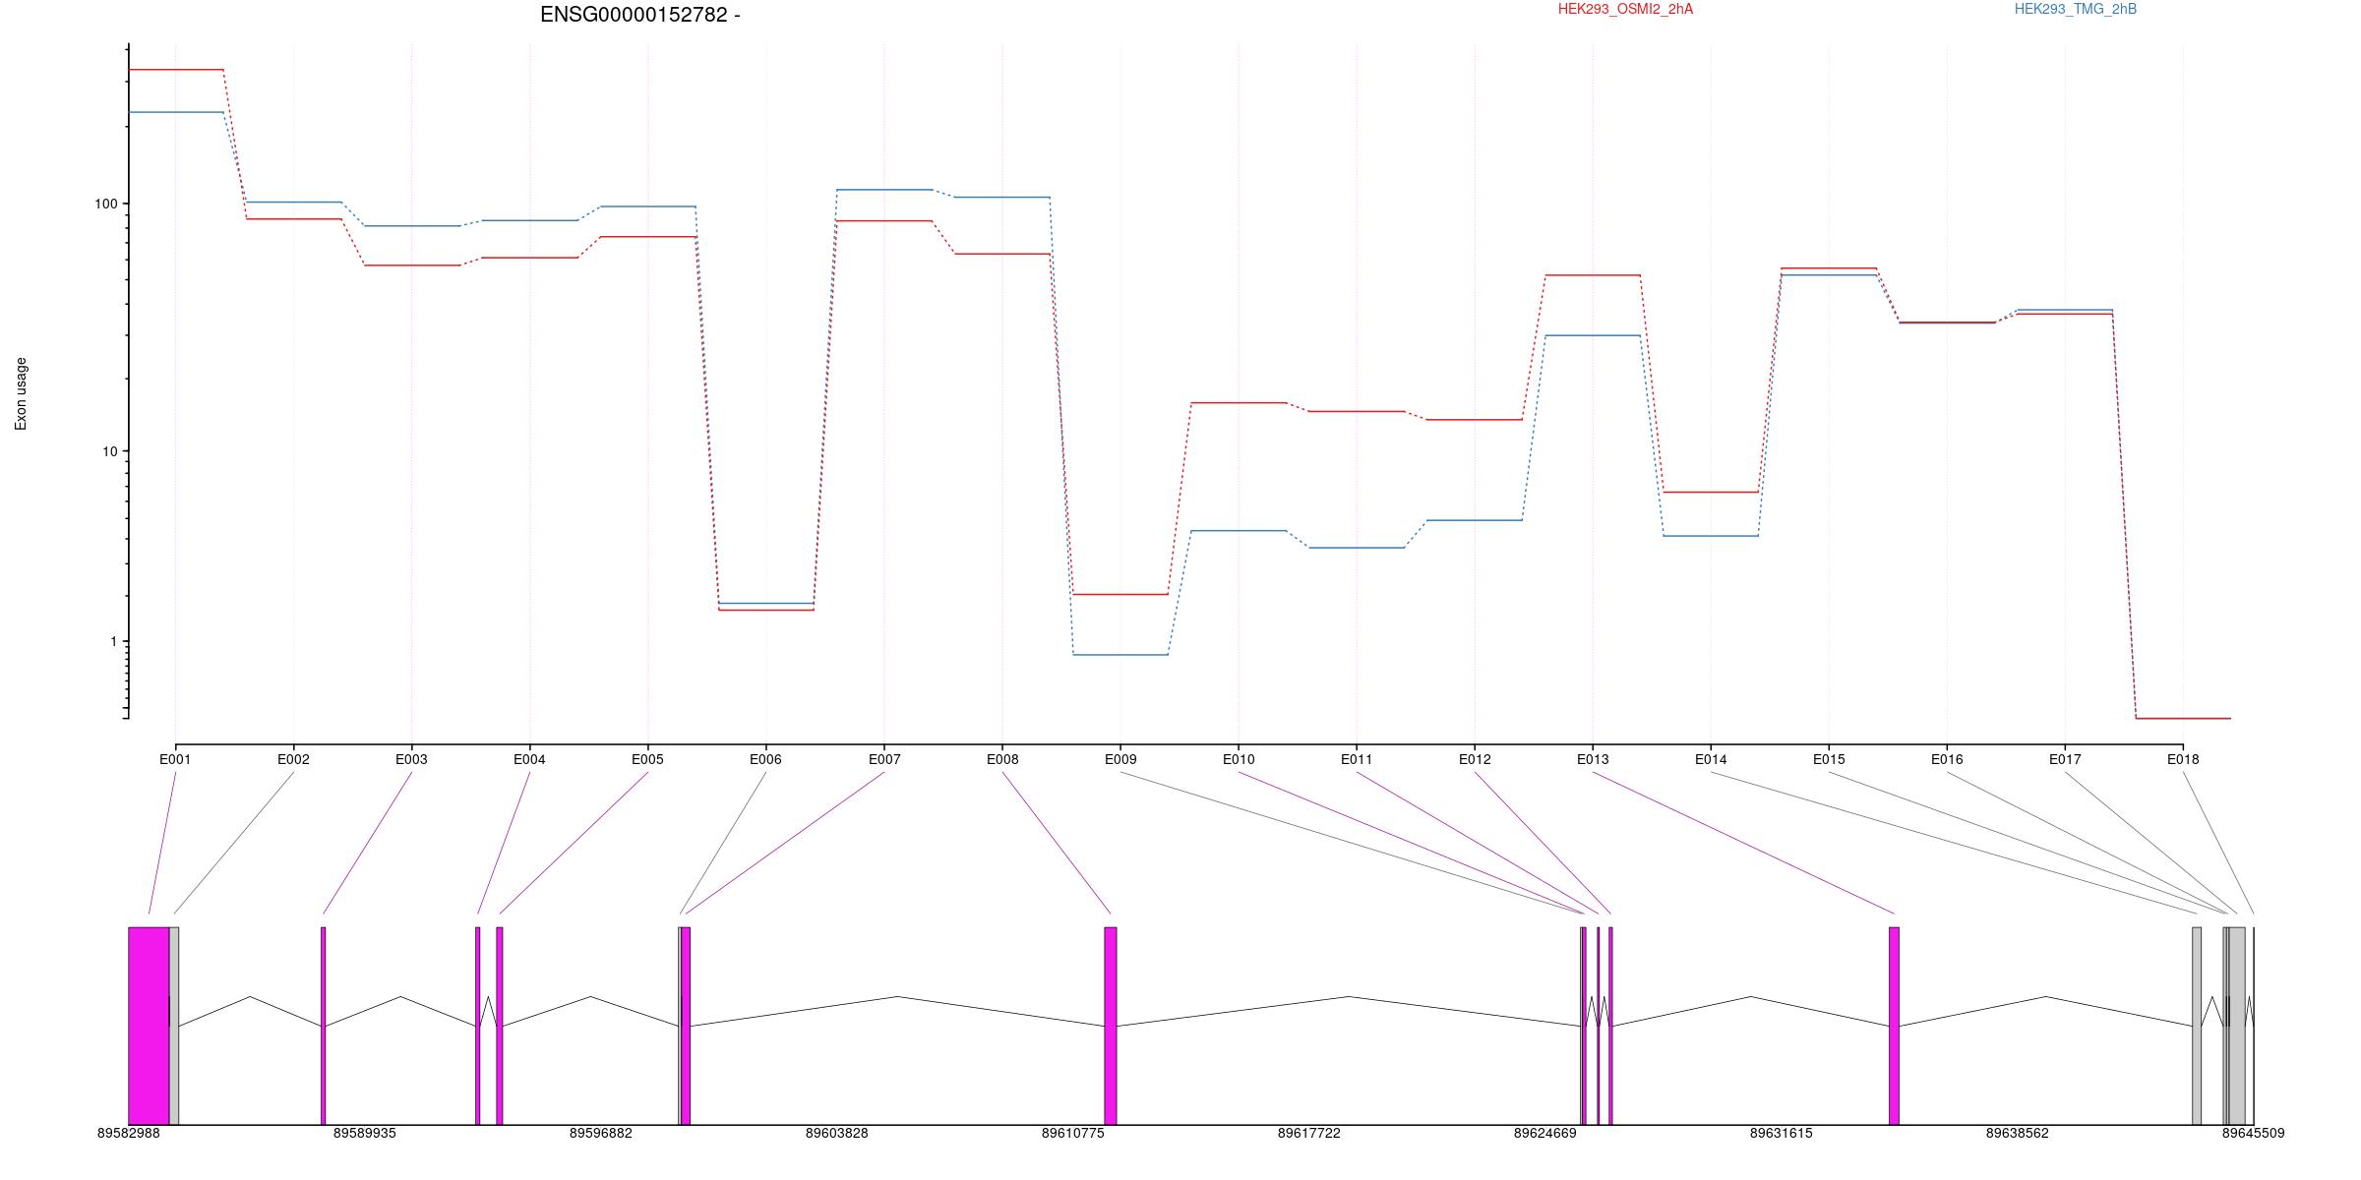Click the E012 exon label
Screen dimensions: 2361x1180
[x=1475, y=759]
